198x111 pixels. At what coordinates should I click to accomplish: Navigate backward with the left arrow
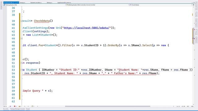[25, 106]
